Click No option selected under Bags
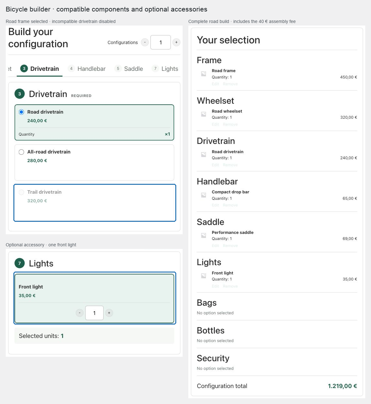The image size is (371, 404). click(215, 313)
